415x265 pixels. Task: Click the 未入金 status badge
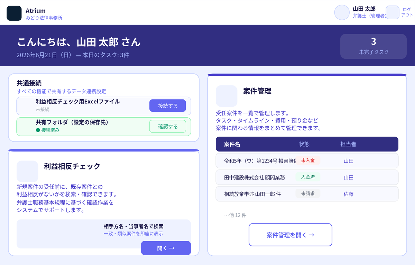308,160
